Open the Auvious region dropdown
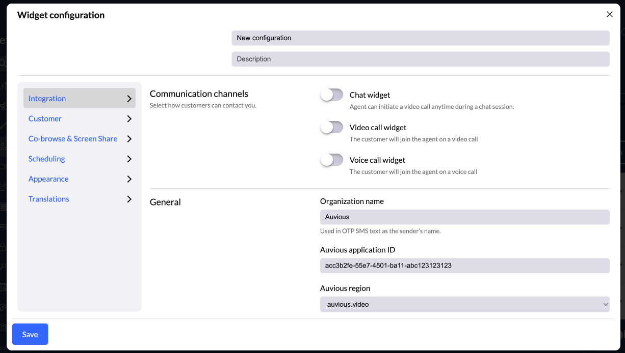625x353 pixels. [464, 304]
